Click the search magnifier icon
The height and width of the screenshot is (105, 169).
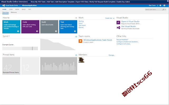[163, 9]
